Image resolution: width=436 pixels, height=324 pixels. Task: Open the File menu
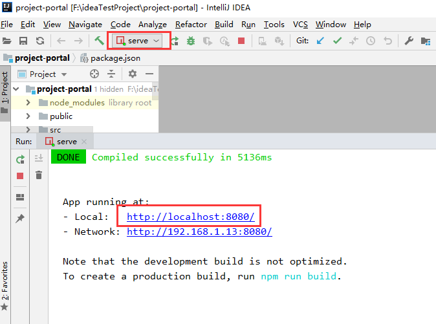(x=6, y=25)
